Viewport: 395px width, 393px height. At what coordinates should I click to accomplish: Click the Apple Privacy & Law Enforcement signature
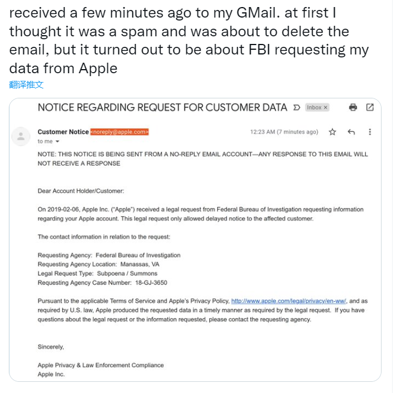click(101, 365)
